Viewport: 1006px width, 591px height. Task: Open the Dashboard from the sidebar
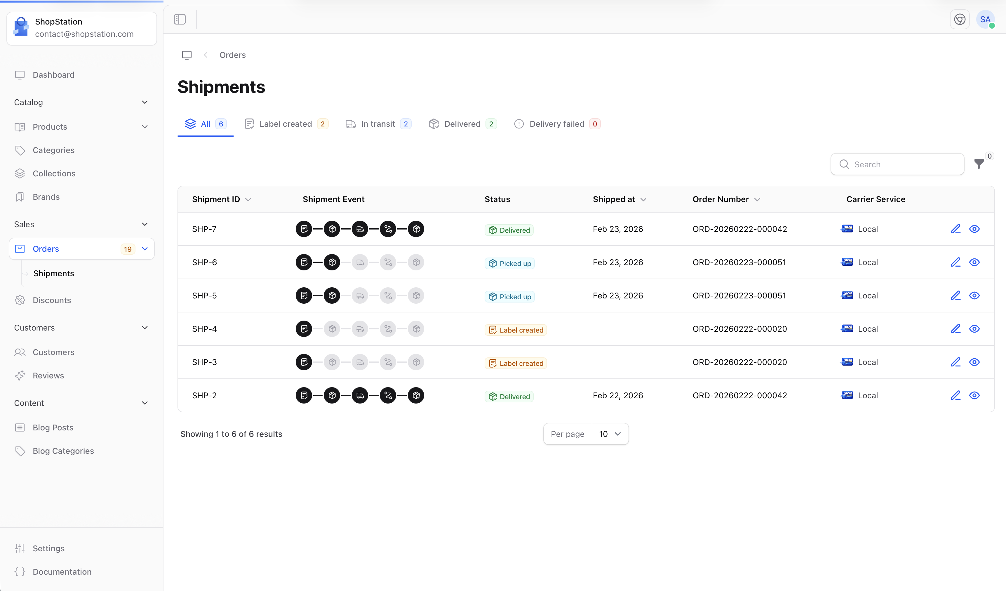(x=53, y=75)
